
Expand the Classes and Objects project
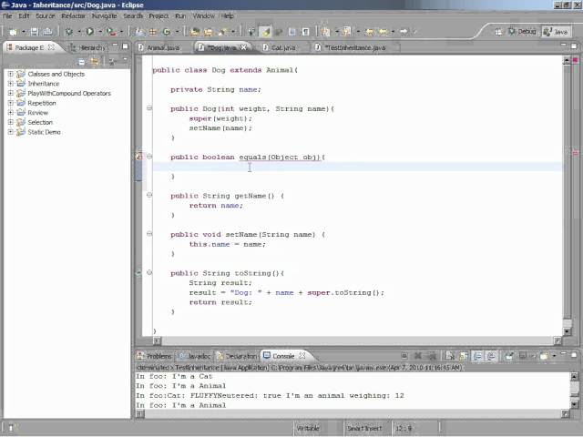click(x=10, y=74)
